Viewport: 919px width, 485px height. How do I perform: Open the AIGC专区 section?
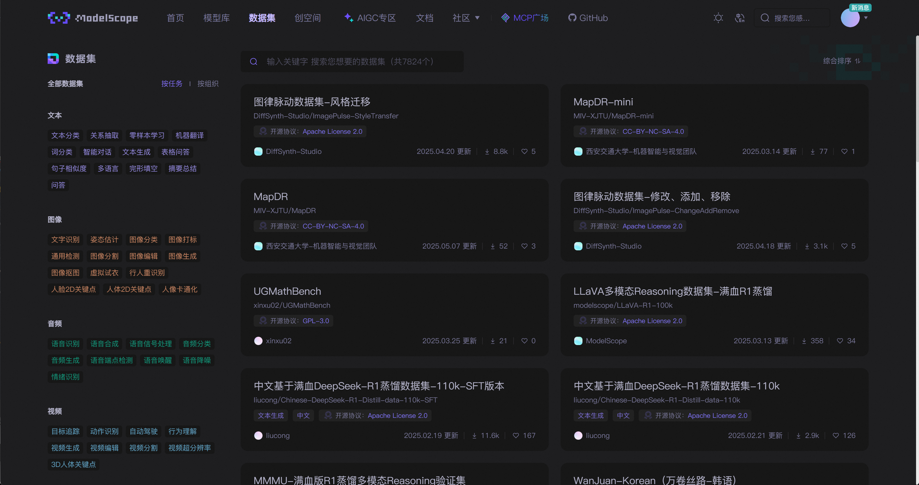click(x=370, y=18)
